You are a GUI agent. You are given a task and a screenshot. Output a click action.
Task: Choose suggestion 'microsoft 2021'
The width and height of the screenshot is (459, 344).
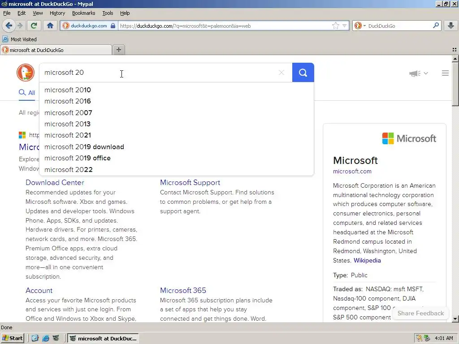point(177,135)
